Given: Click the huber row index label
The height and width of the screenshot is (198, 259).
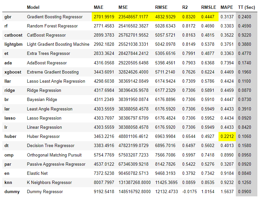Looking at the screenshot, I should point(10,136).
